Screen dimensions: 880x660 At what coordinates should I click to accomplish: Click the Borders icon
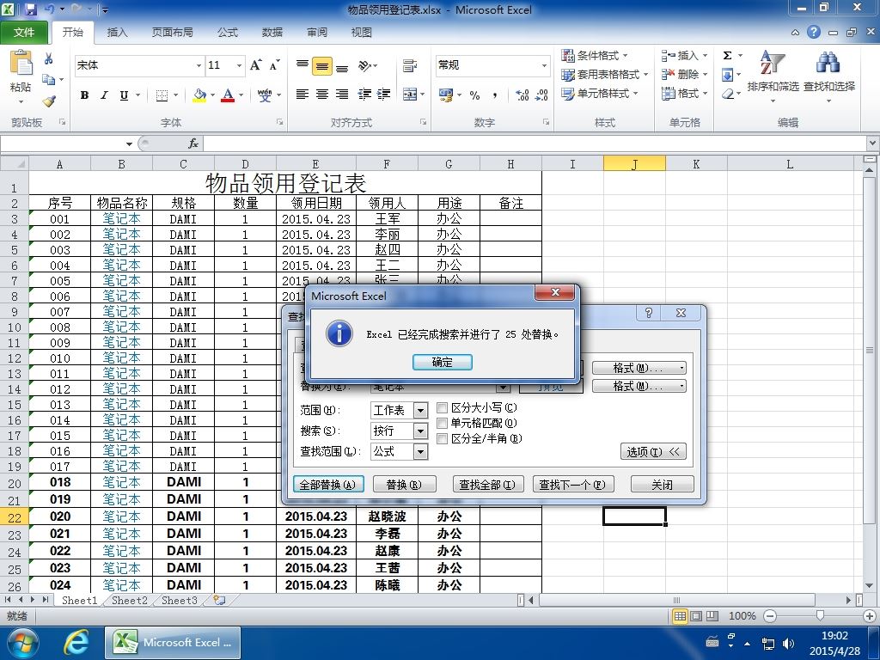pos(162,95)
